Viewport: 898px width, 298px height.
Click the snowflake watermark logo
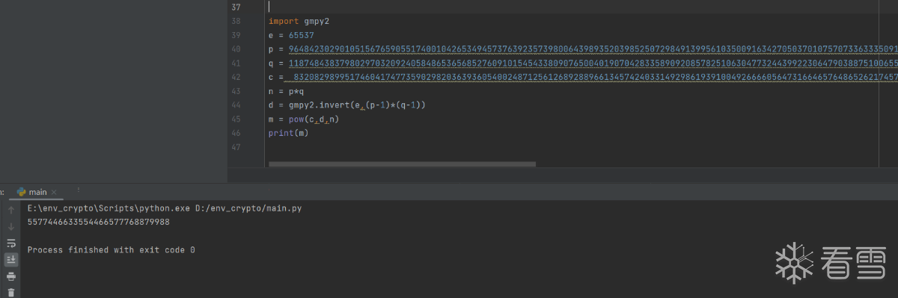[793, 263]
